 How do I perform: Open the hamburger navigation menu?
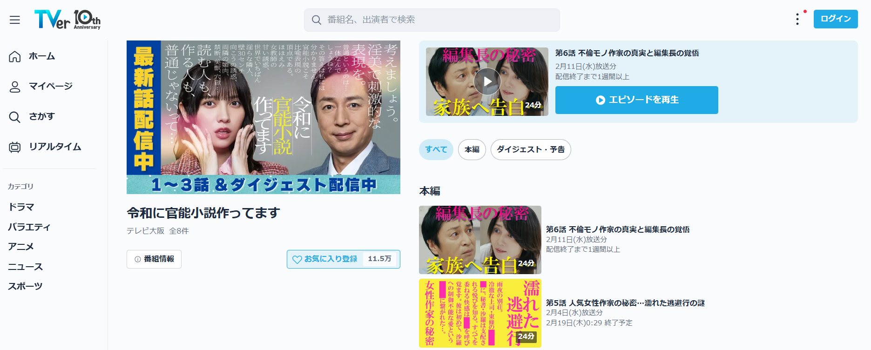[15, 20]
